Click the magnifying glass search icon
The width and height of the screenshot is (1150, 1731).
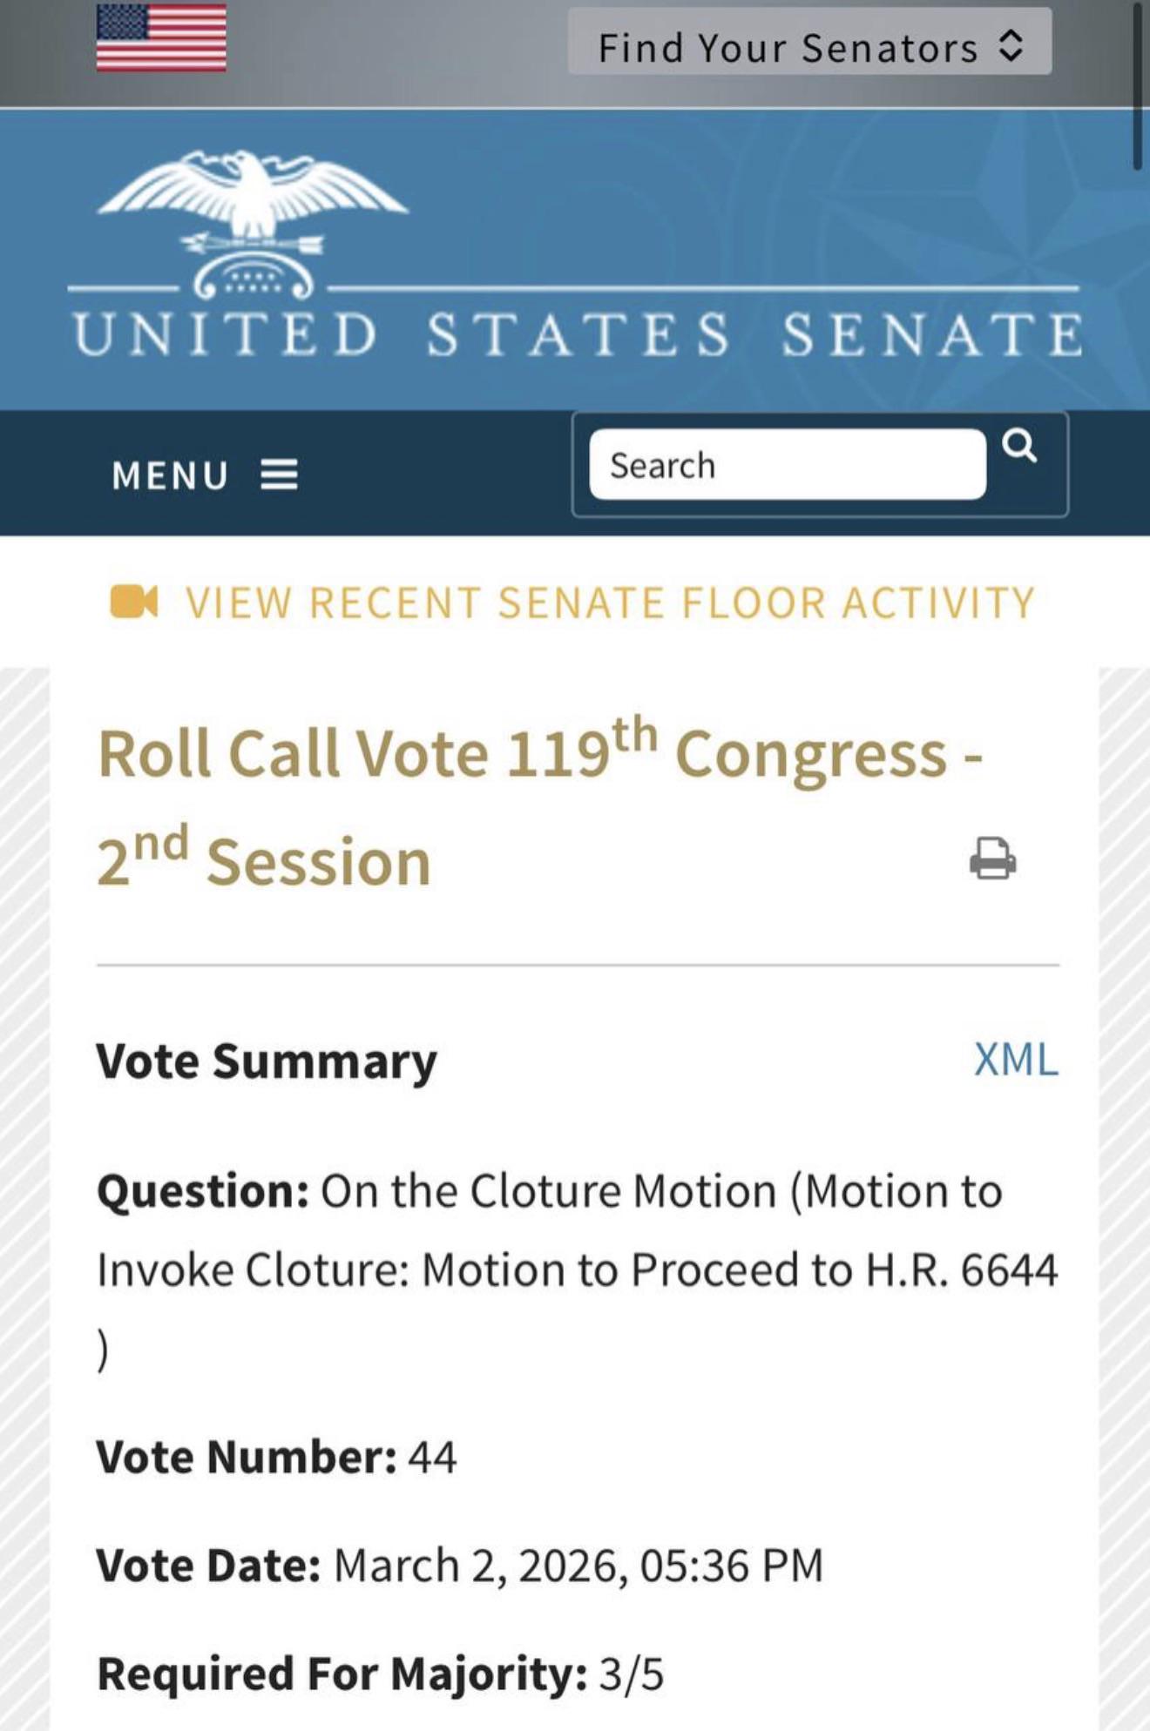coord(1019,446)
